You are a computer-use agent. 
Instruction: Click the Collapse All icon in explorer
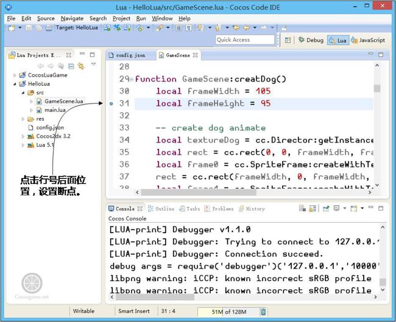coord(71,66)
